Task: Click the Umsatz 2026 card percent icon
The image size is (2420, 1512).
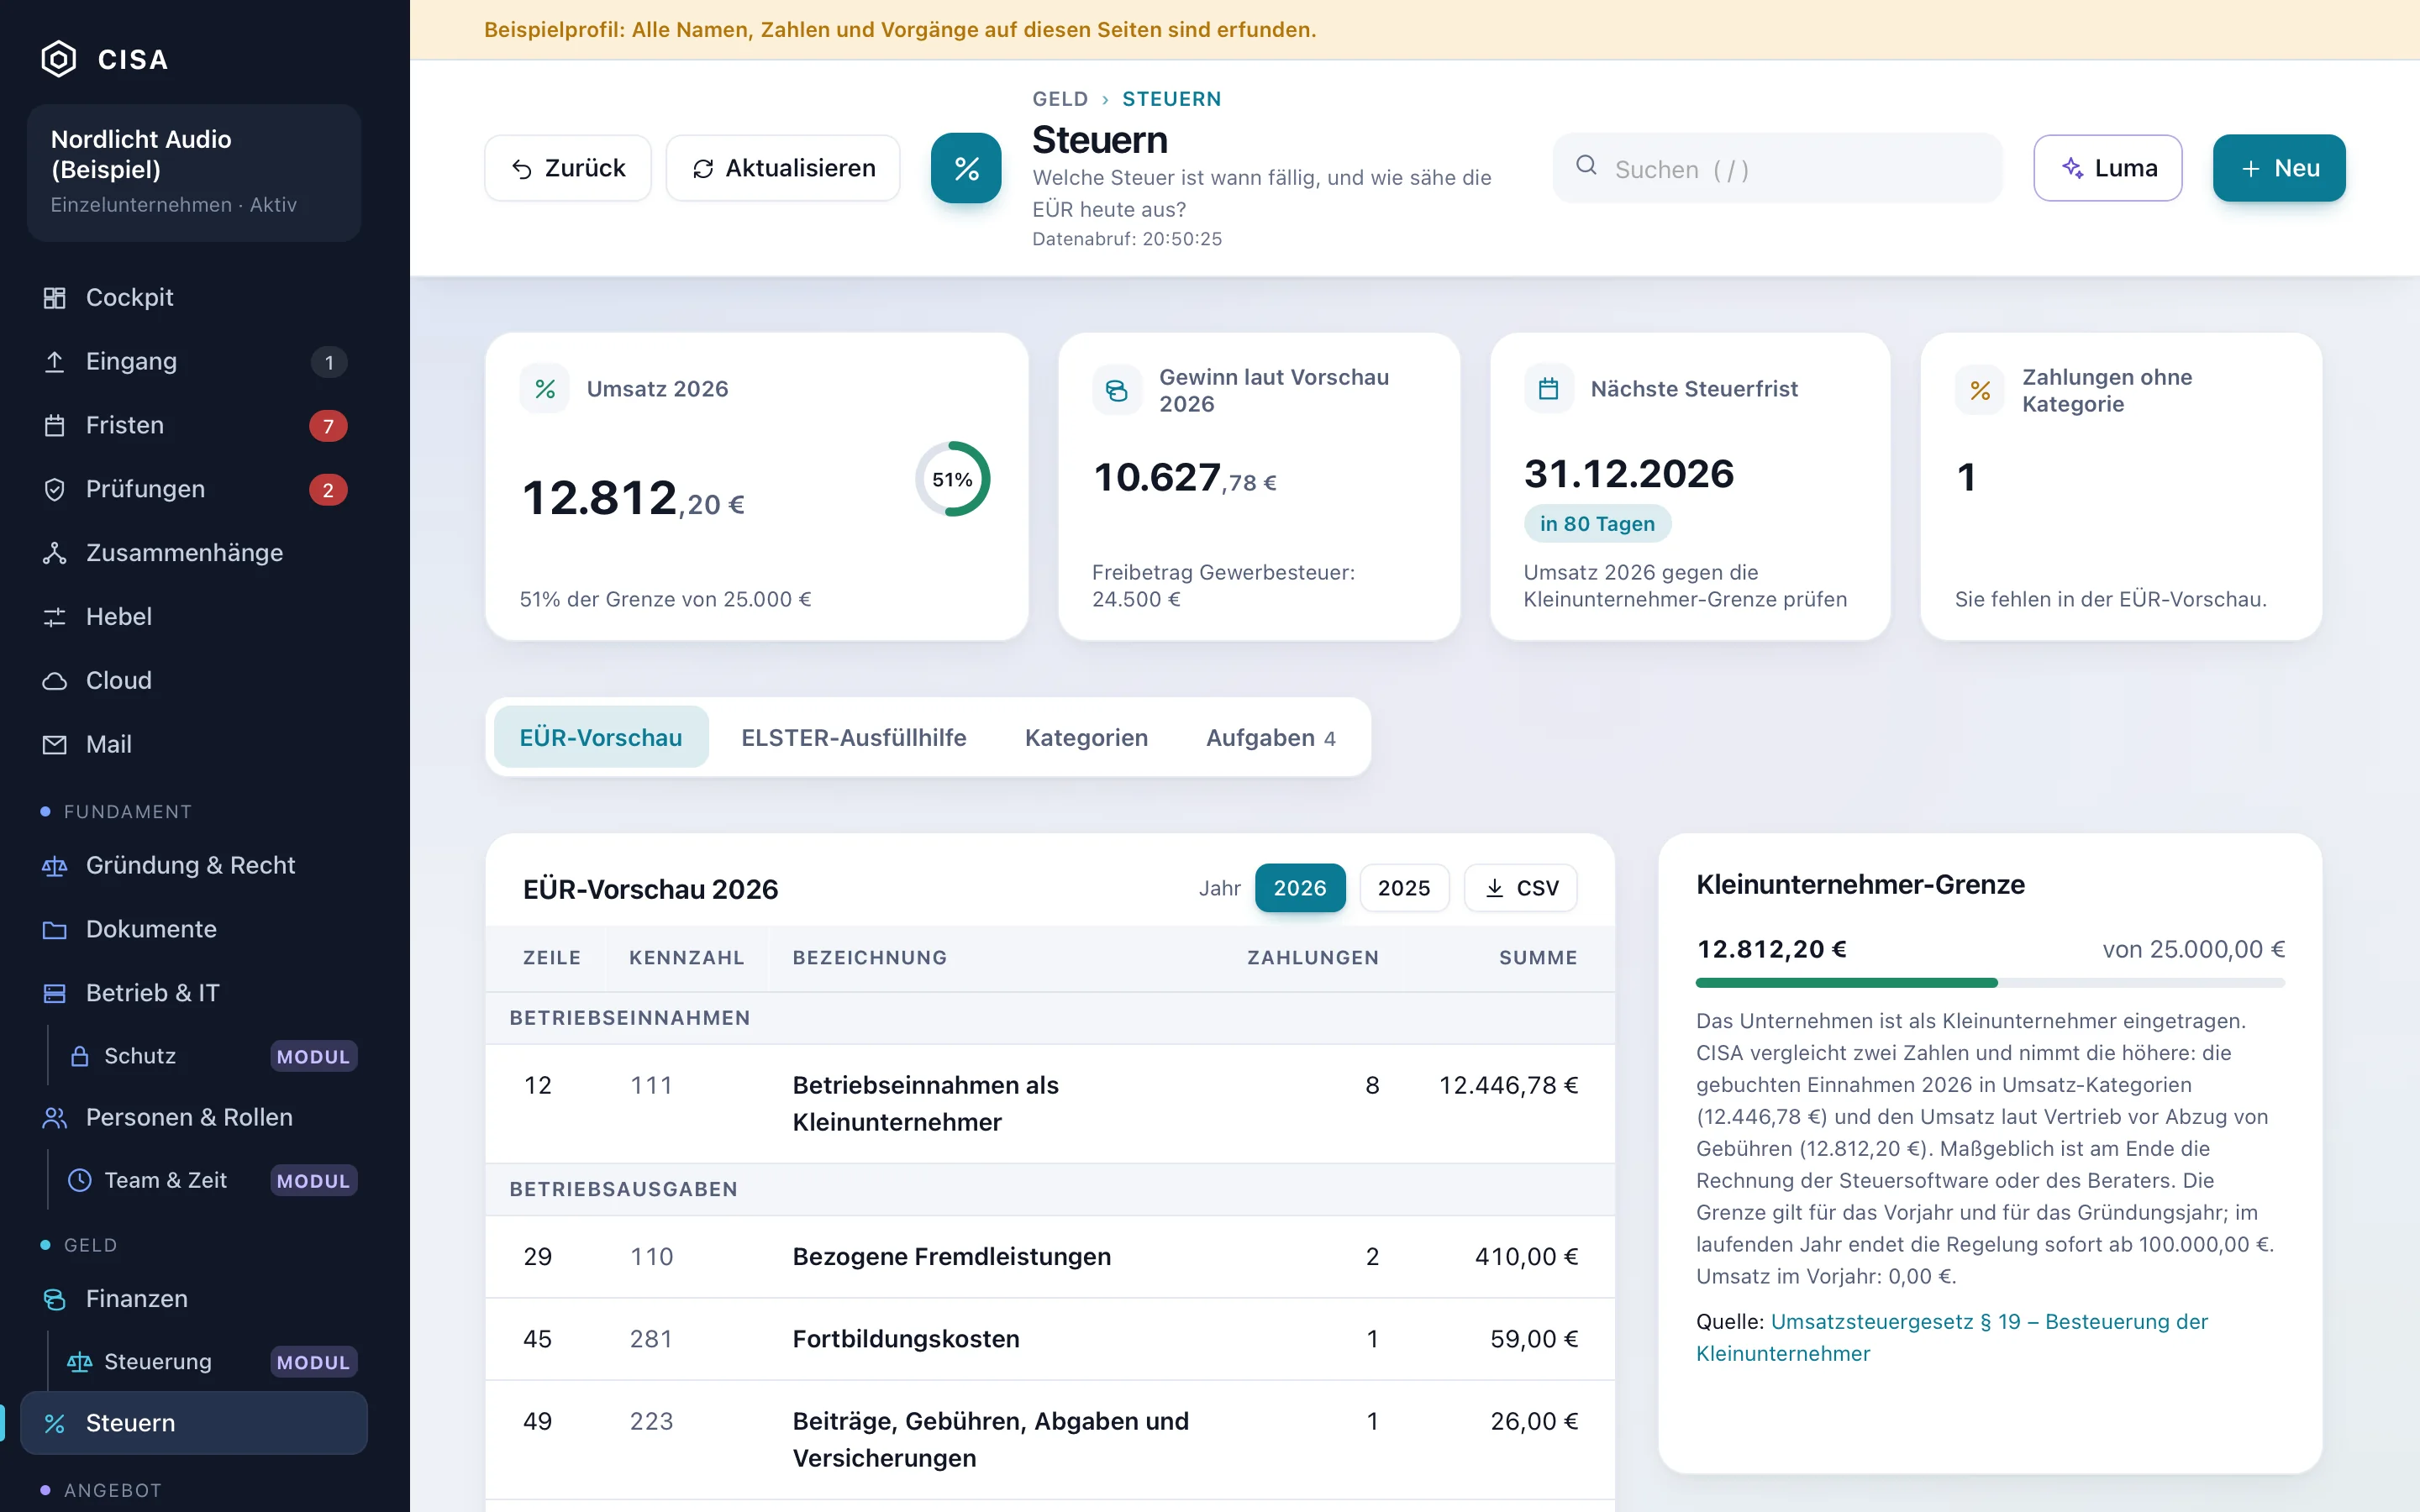Action: pos(545,389)
